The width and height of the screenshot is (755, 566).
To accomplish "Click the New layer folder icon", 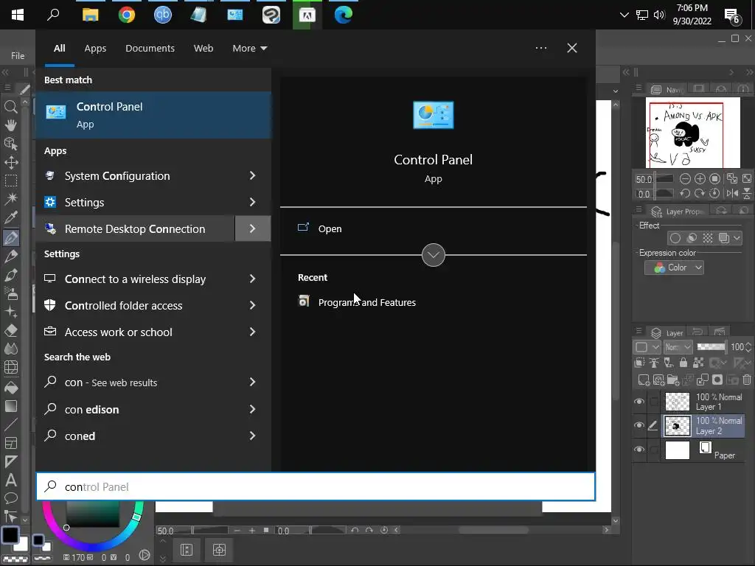I will click(672, 380).
